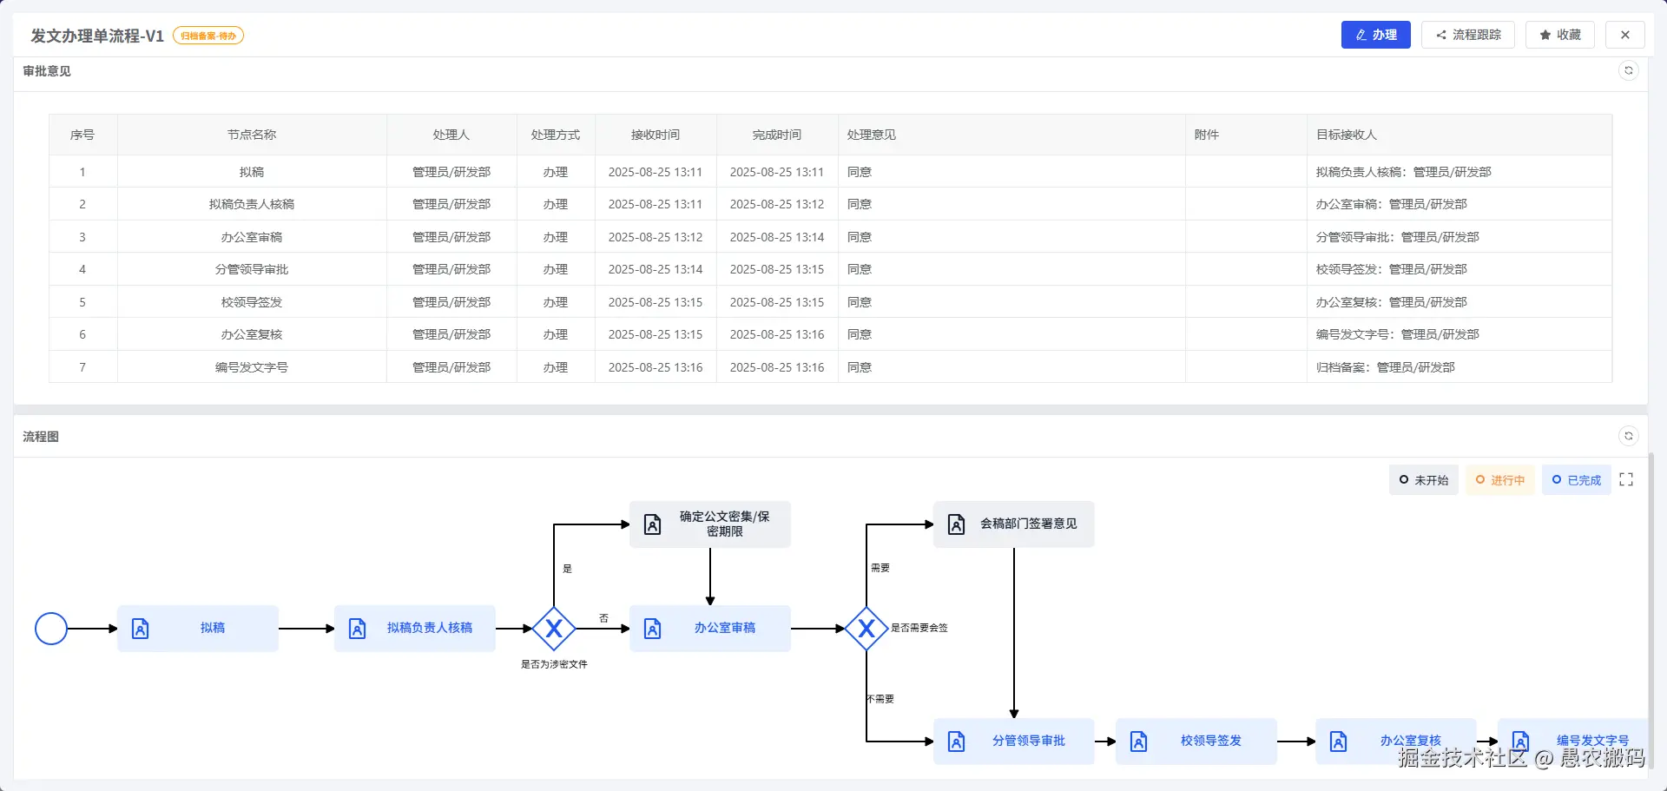1667x791 pixels.
Task: Refresh the 审批意见 panel
Action: (1629, 70)
